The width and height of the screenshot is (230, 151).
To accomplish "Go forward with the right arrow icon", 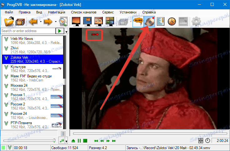I will 48,22.
